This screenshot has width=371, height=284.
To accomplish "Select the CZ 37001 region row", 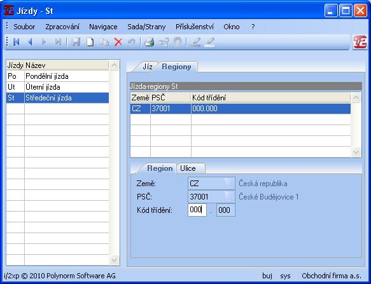I will click(x=240, y=109).
